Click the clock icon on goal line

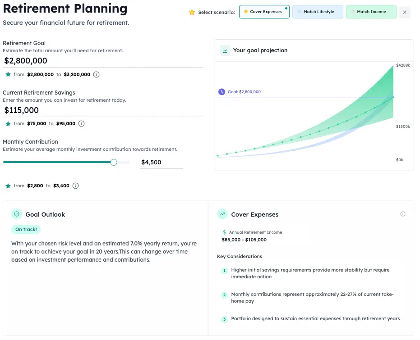click(222, 92)
